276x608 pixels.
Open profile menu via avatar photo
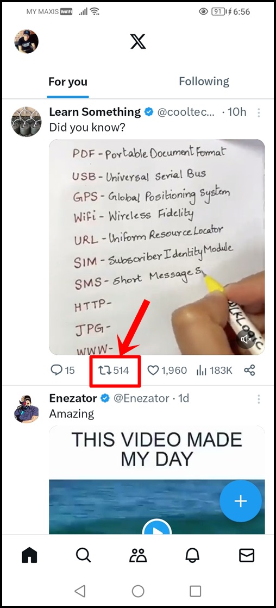pos(27,41)
